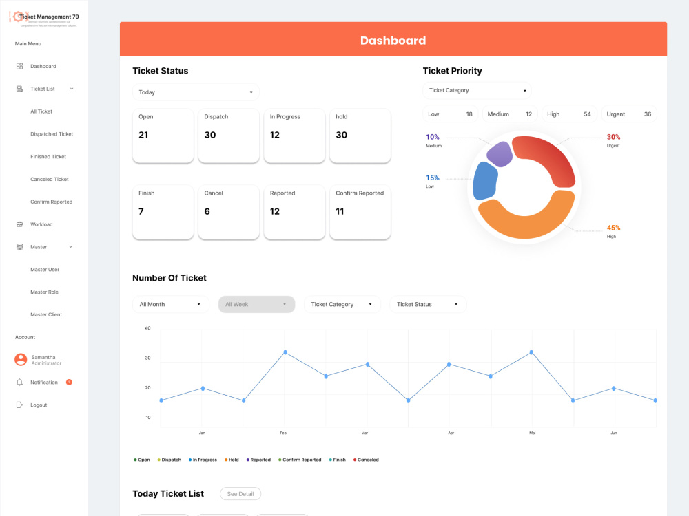
Task: Open Canceled Ticket submenu item
Action: (49, 179)
